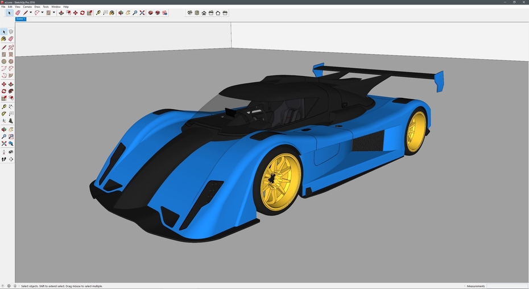Expand the Arc tool dropdown arrow
The width and height of the screenshot is (529, 289).
[x=42, y=13]
